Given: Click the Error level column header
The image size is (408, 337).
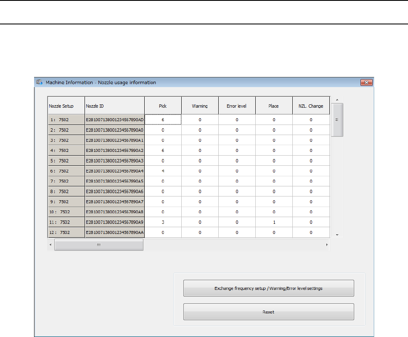Looking at the screenshot, I should click(237, 106).
